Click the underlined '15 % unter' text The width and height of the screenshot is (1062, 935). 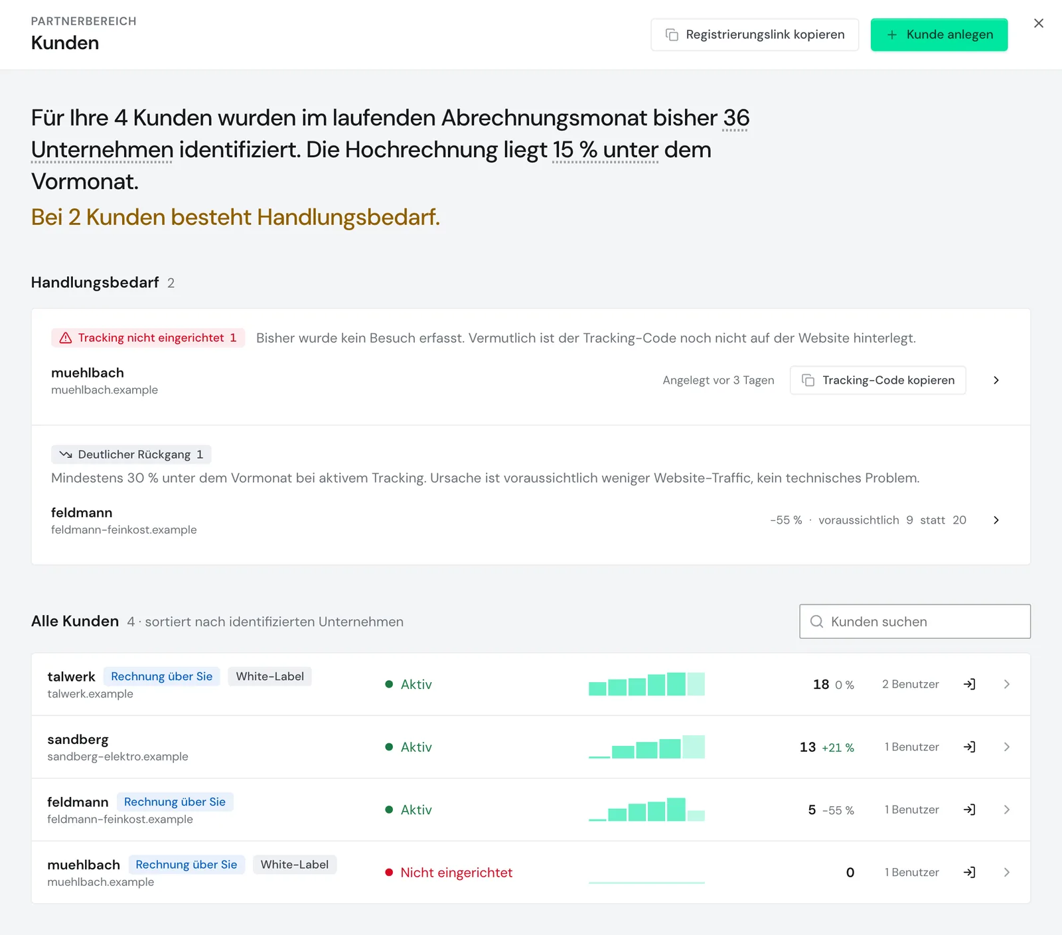click(x=605, y=150)
